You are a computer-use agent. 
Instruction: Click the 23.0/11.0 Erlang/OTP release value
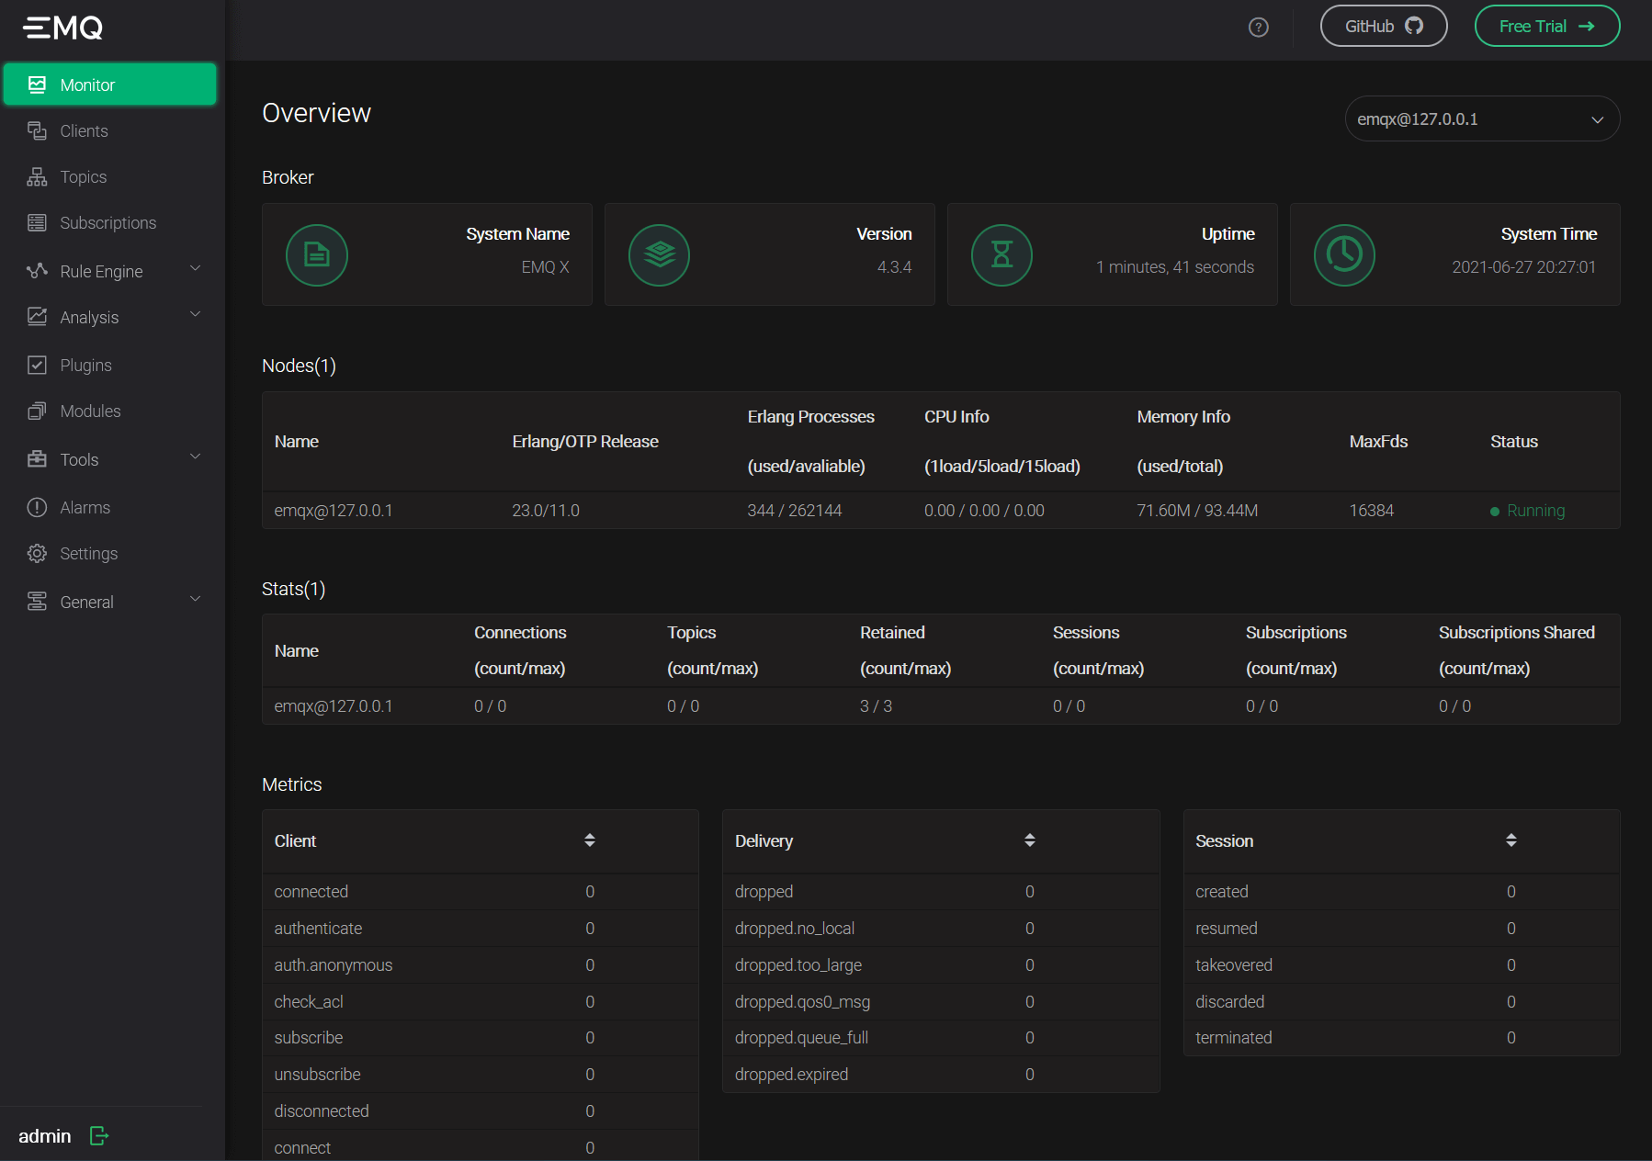(x=546, y=511)
